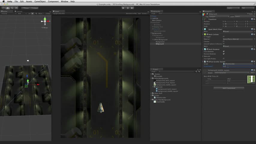Viewport: 256px width, 144px height.
Task: Select background_back_square texture in Project
Action: (x=165, y=81)
